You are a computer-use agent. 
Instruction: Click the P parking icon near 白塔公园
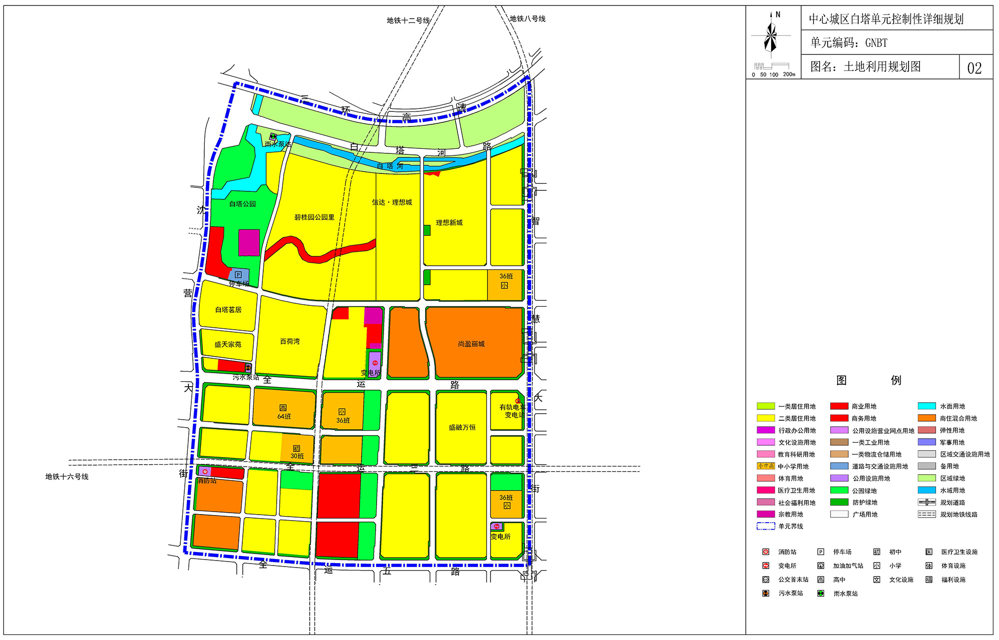pyautogui.click(x=238, y=275)
